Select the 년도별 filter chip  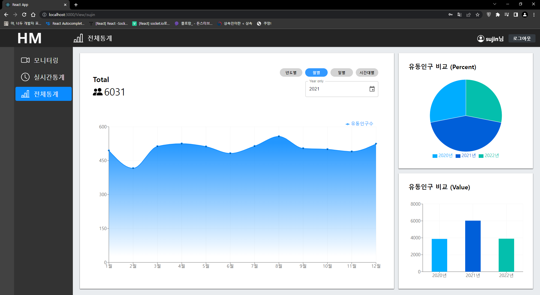291,72
